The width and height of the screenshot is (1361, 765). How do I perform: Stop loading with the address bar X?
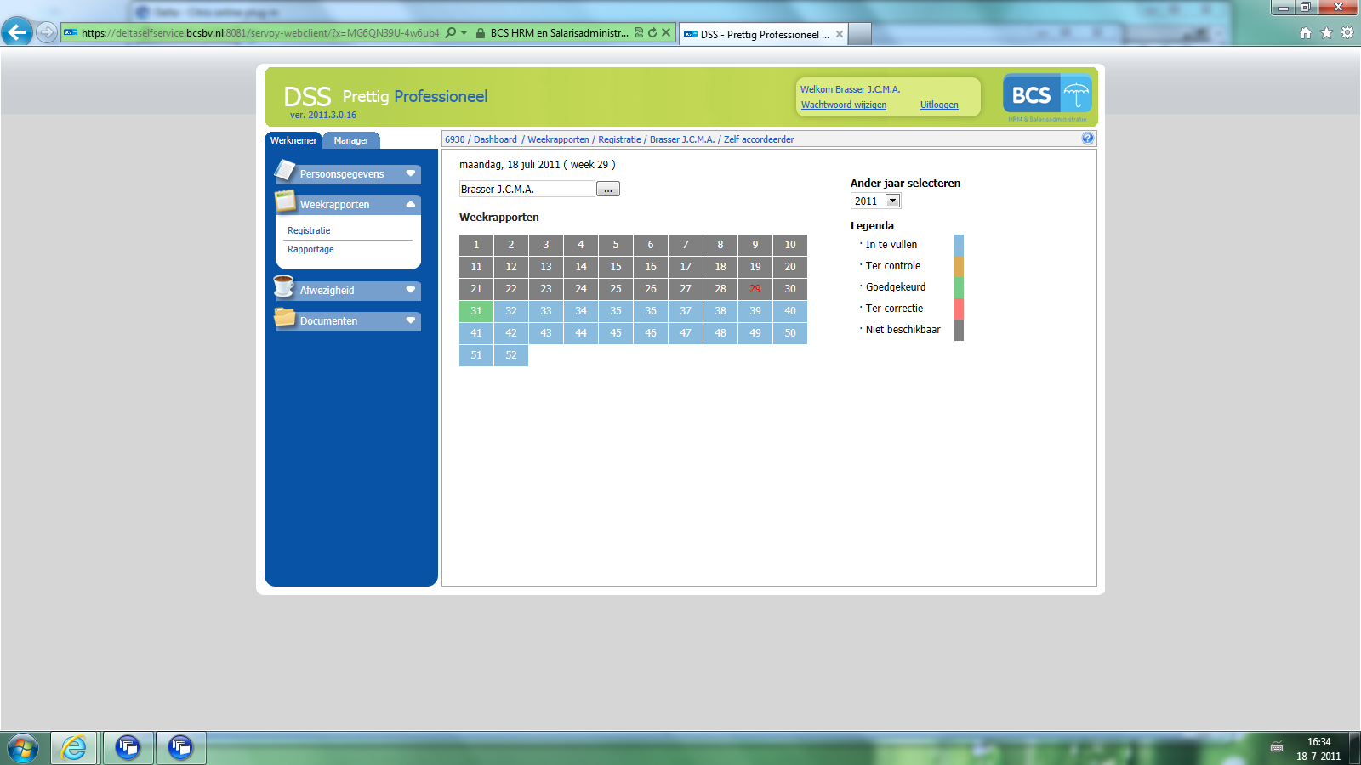(666, 32)
